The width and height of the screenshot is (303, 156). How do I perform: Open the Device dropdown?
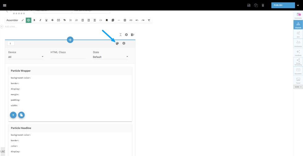[x=26, y=57]
